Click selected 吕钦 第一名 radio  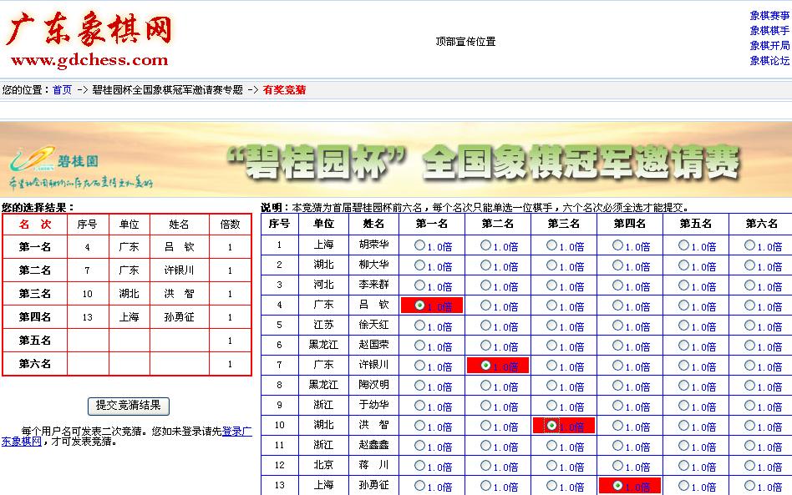click(419, 306)
